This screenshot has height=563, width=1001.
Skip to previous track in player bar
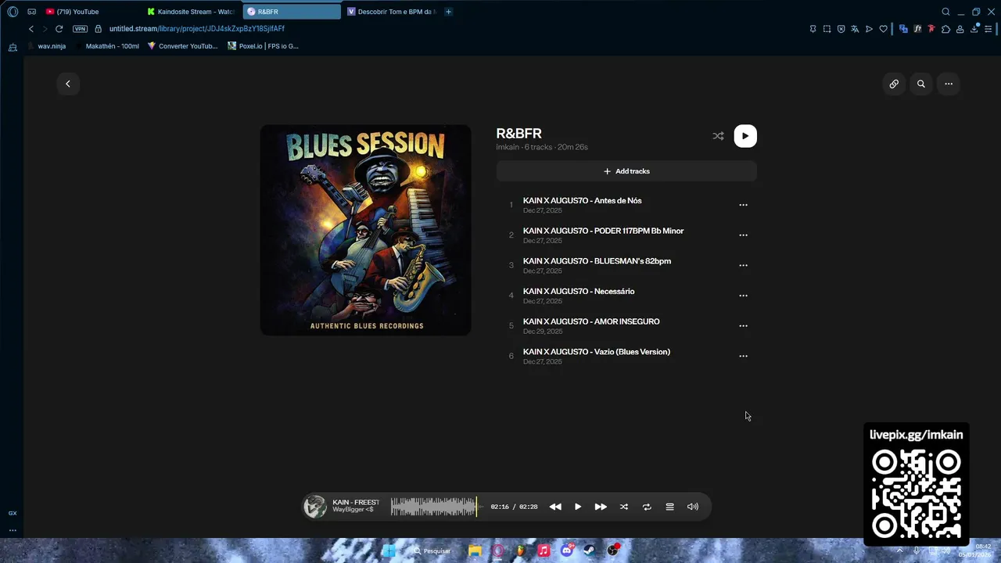(555, 507)
